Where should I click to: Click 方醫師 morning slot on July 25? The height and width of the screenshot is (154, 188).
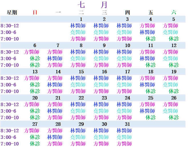147,104
